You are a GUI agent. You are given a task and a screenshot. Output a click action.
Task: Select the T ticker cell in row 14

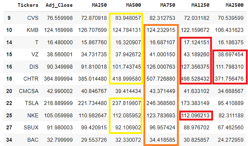pos(37,42)
